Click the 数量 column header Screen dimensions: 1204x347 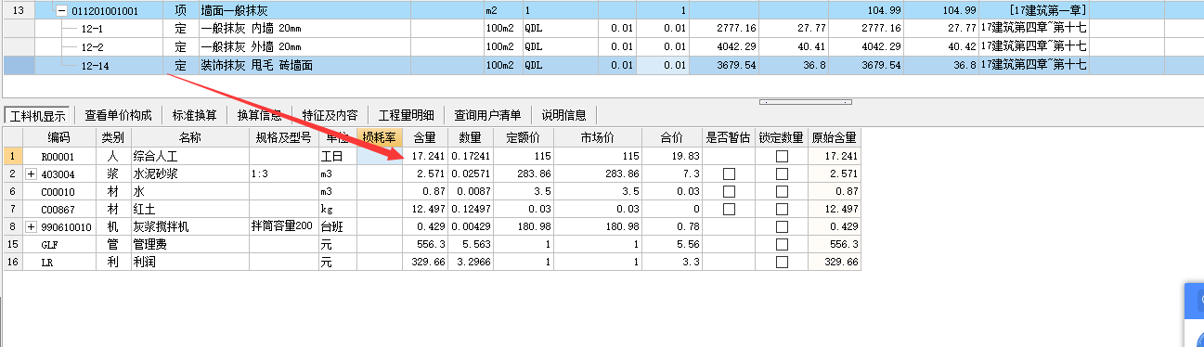[x=471, y=137]
